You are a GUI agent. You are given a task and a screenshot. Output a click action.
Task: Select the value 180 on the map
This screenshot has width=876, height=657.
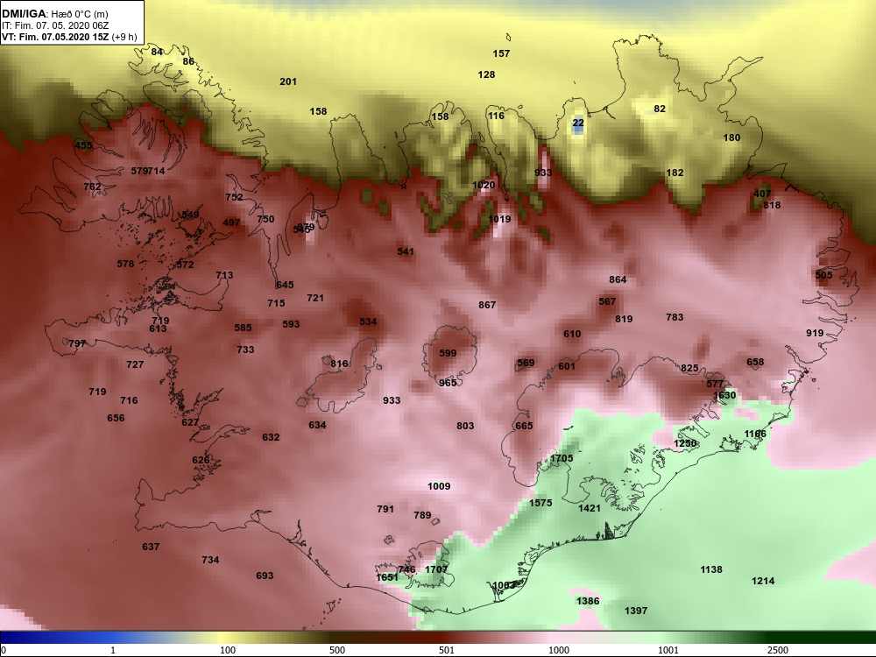tap(731, 138)
